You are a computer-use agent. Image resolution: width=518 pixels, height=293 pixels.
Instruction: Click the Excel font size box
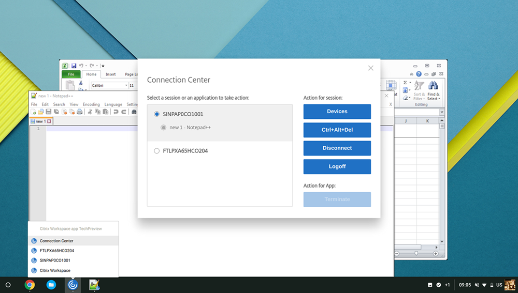point(133,85)
